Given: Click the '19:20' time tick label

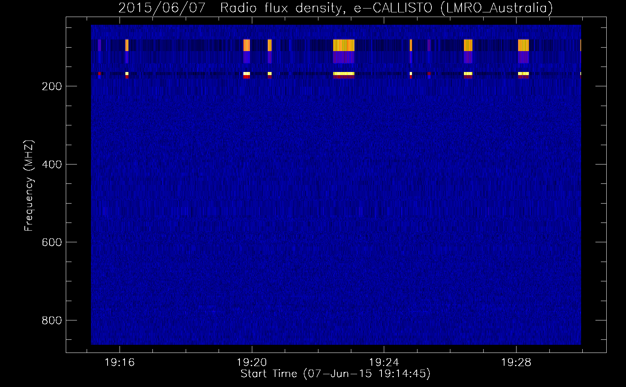Looking at the screenshot, I should pos(252,363).
